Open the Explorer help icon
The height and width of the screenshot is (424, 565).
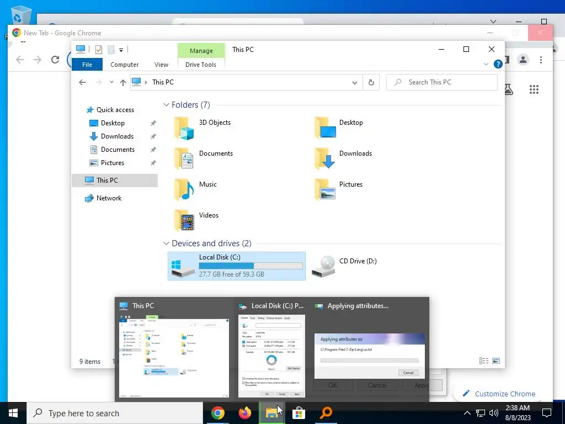[x=498, y=64]
